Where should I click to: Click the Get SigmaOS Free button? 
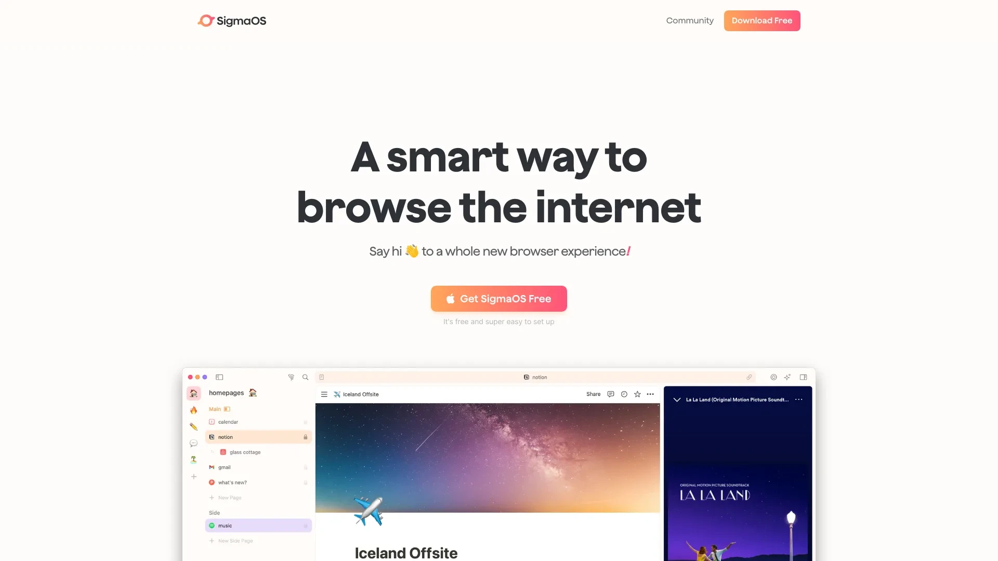499,299
